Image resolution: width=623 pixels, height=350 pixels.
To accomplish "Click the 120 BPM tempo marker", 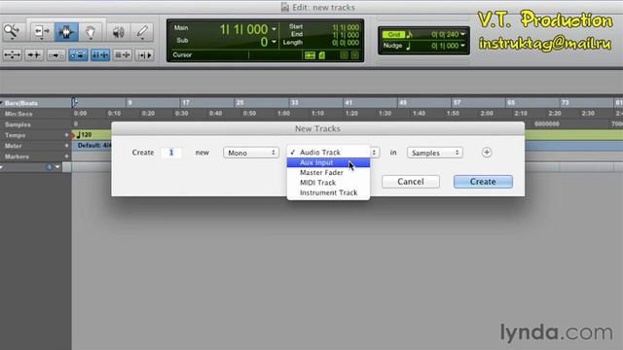I will coord(85,135).
